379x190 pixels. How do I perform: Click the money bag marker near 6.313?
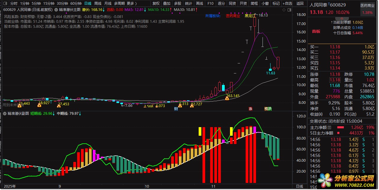180,105
